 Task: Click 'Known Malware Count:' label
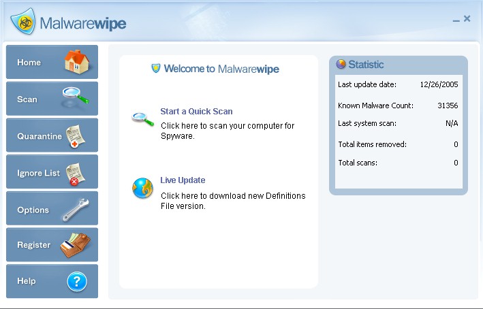click(375, 105)
